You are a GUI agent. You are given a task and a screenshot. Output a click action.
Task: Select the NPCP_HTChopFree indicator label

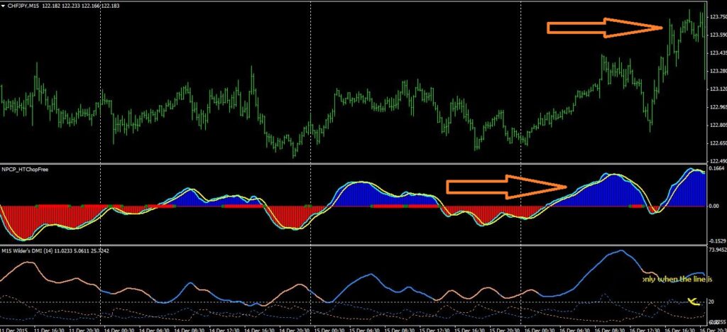pyautogui.click(x=25, y=170)
